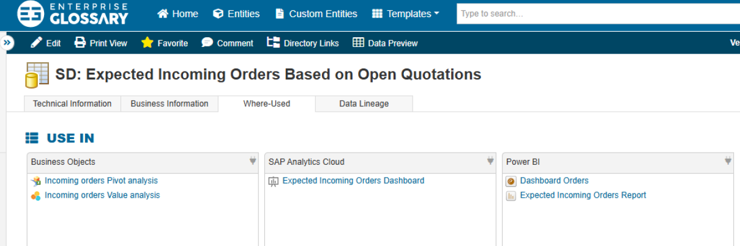Click the presentation icon beside Expected Incoming Orders Dashboard
Viewport: 740px width, 246px height.
[274, 181]
